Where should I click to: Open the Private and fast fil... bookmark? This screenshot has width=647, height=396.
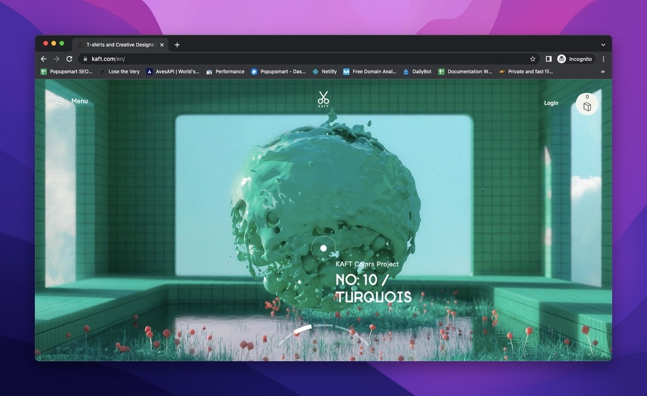point(526,72)
